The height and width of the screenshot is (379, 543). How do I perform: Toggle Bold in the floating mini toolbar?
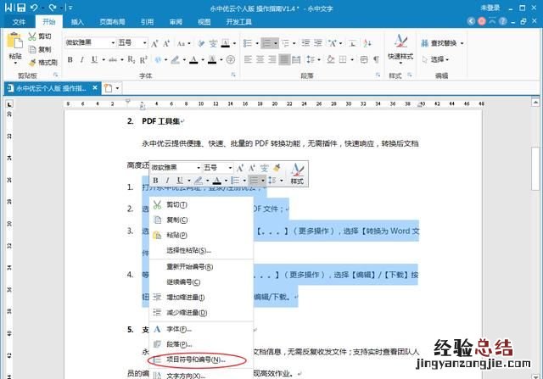pos(155,181)
